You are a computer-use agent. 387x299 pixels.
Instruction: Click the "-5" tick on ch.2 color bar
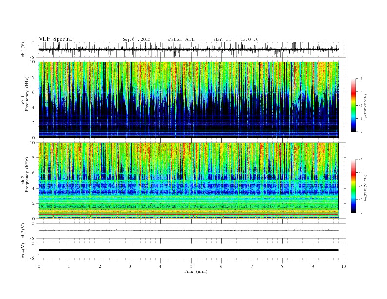coord(361,186)
